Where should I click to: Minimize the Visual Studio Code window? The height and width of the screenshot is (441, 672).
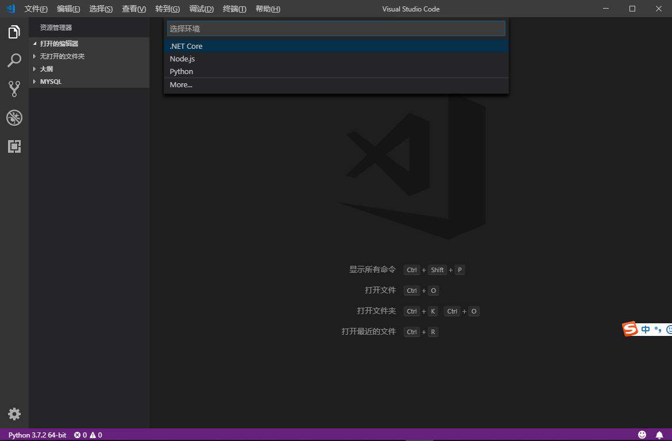point(606,9)
